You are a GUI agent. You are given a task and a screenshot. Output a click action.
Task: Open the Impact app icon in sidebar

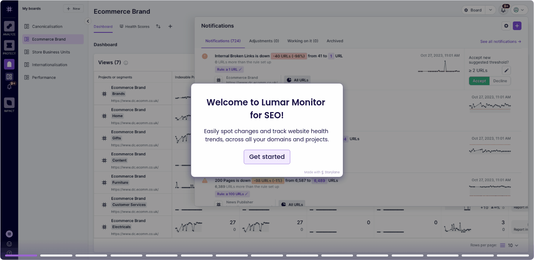pos(9,103)
